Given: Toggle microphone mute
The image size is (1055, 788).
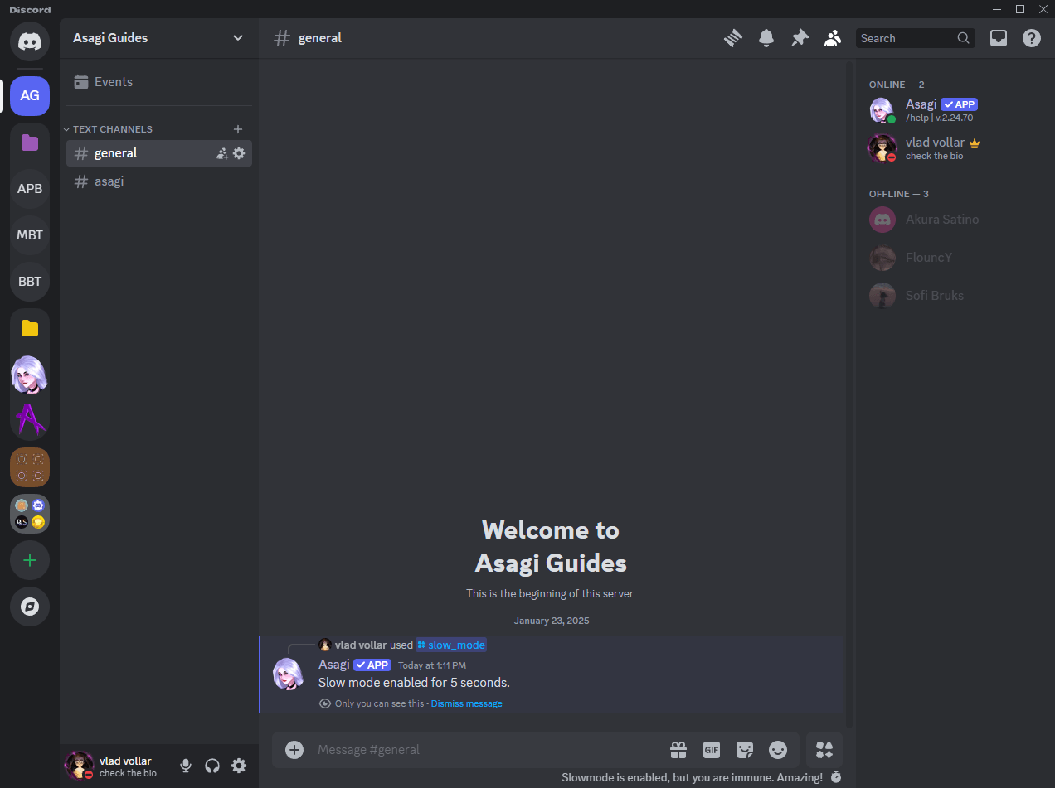Looking at the screenshot, I should [186, 766].
